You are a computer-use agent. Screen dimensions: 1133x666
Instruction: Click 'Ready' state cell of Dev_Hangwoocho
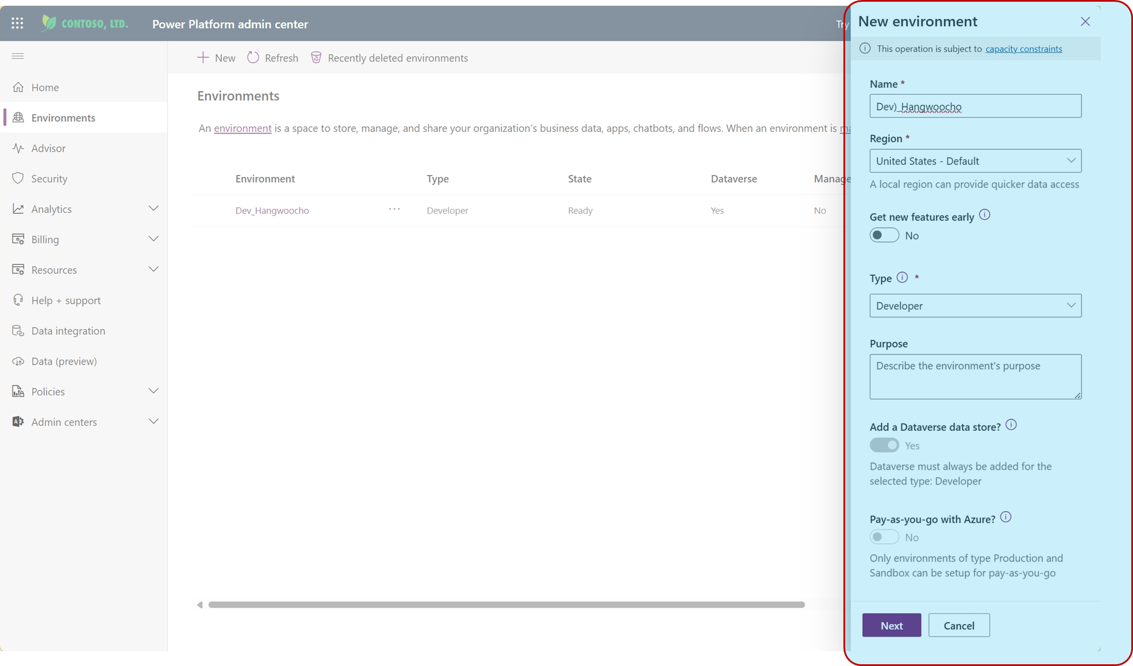[580, 211]
